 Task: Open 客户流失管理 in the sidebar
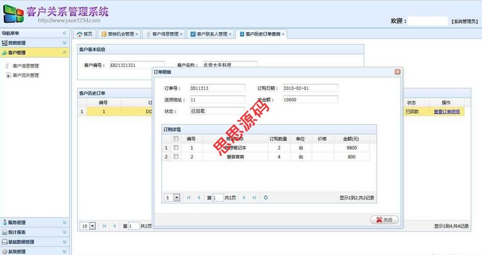pos(26,75)
